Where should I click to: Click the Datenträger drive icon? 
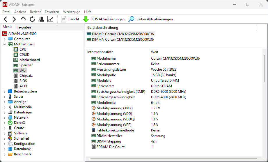point(10,112)
